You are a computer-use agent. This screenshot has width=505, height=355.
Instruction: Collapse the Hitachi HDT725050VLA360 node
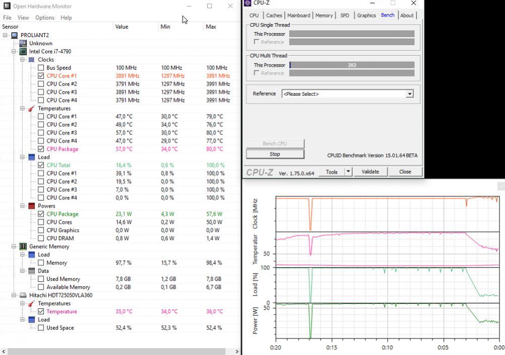(14, 295)
